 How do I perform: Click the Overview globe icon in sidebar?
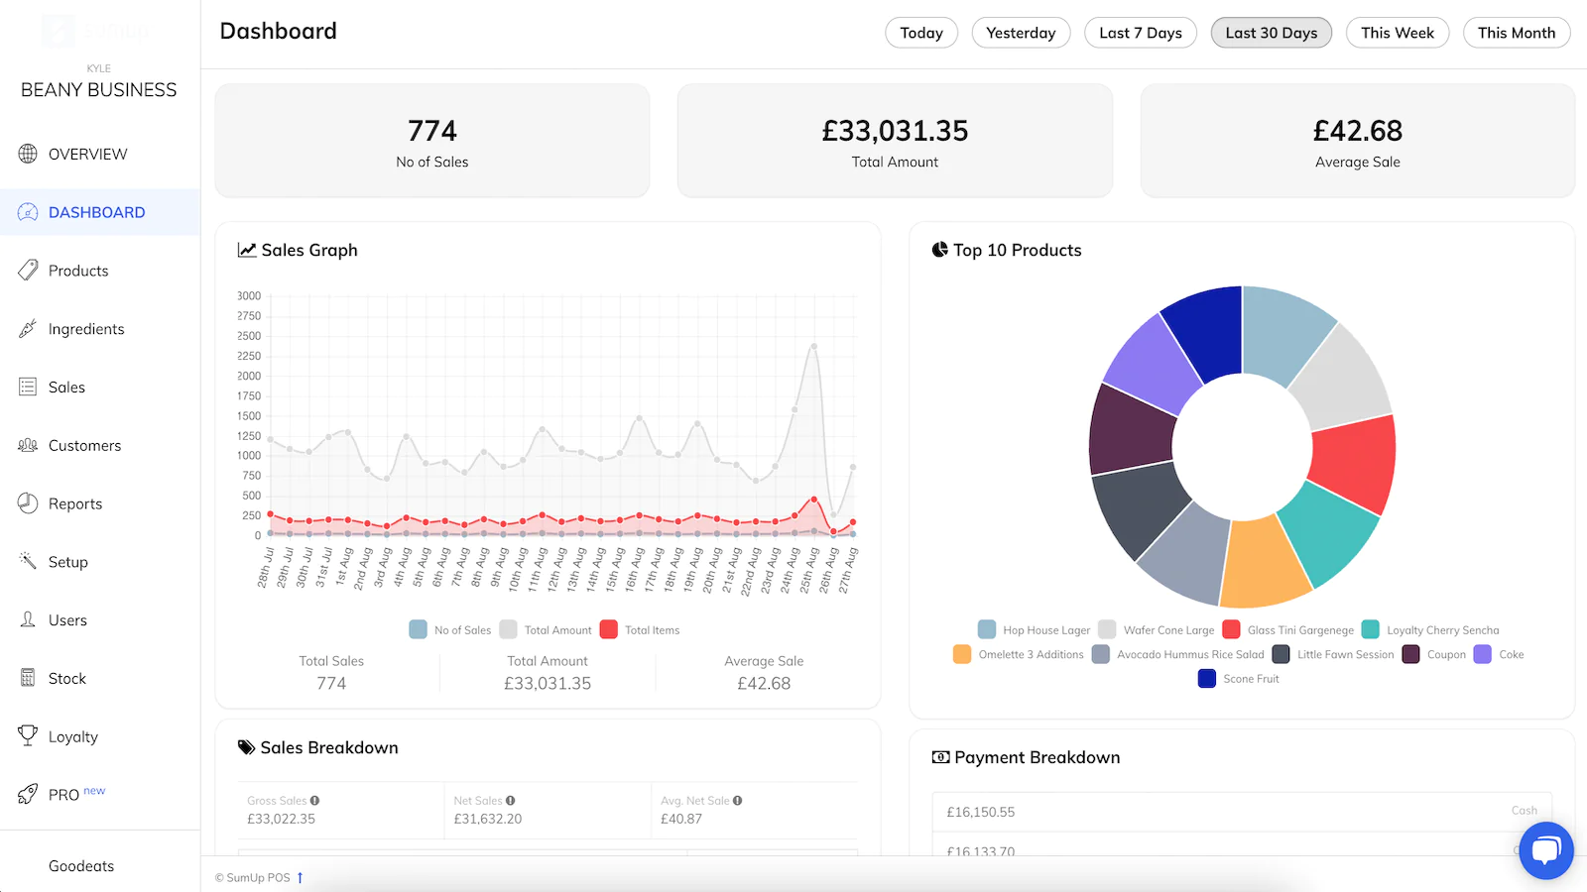[28, 154]
